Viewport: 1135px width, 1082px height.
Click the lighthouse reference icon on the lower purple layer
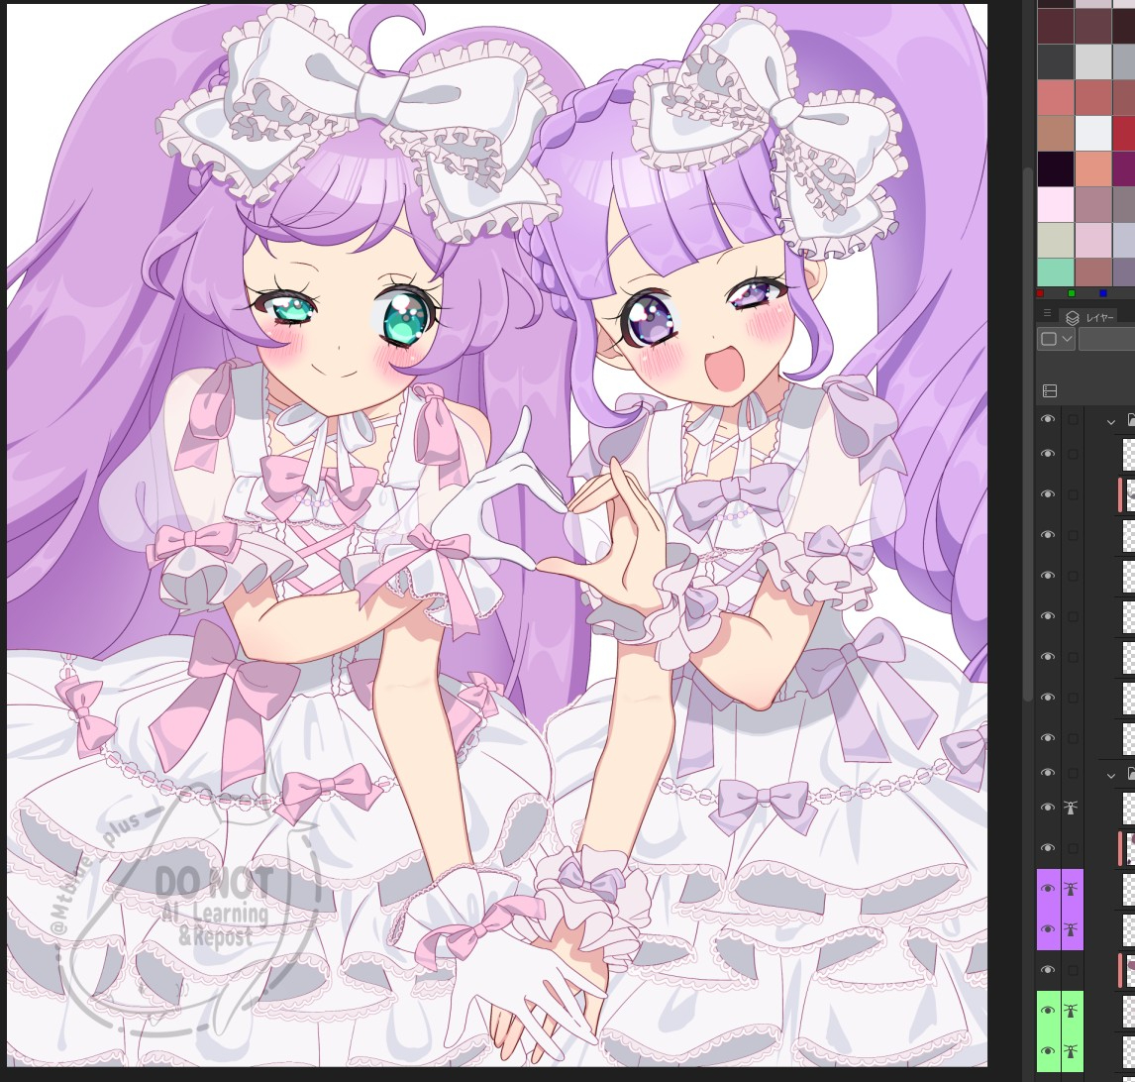click(1071, 929)
